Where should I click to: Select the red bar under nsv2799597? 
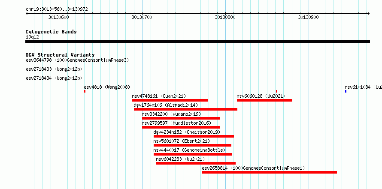181,127
